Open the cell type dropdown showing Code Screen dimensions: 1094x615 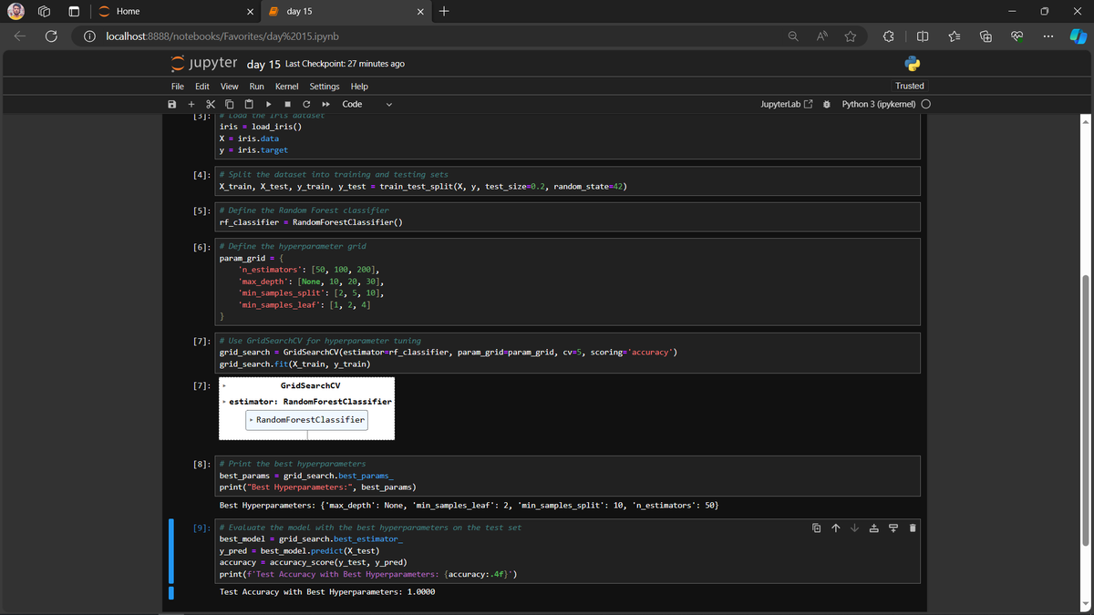[366, 104]
